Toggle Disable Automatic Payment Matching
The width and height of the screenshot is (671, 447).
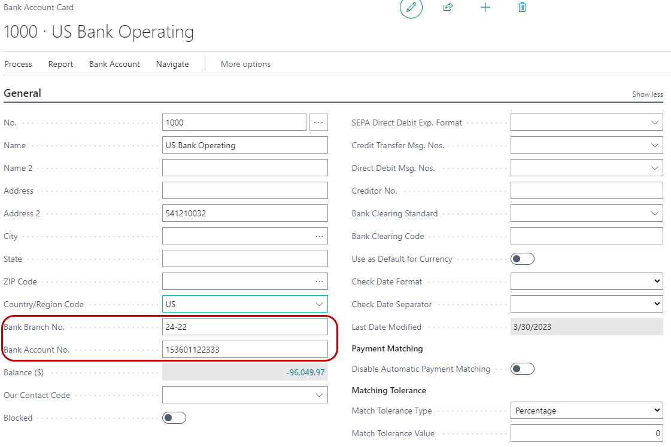click(x=522, y=369)
